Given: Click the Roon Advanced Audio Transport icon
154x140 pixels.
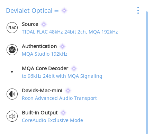Looking at the screenshot, I should pos(12,94).
